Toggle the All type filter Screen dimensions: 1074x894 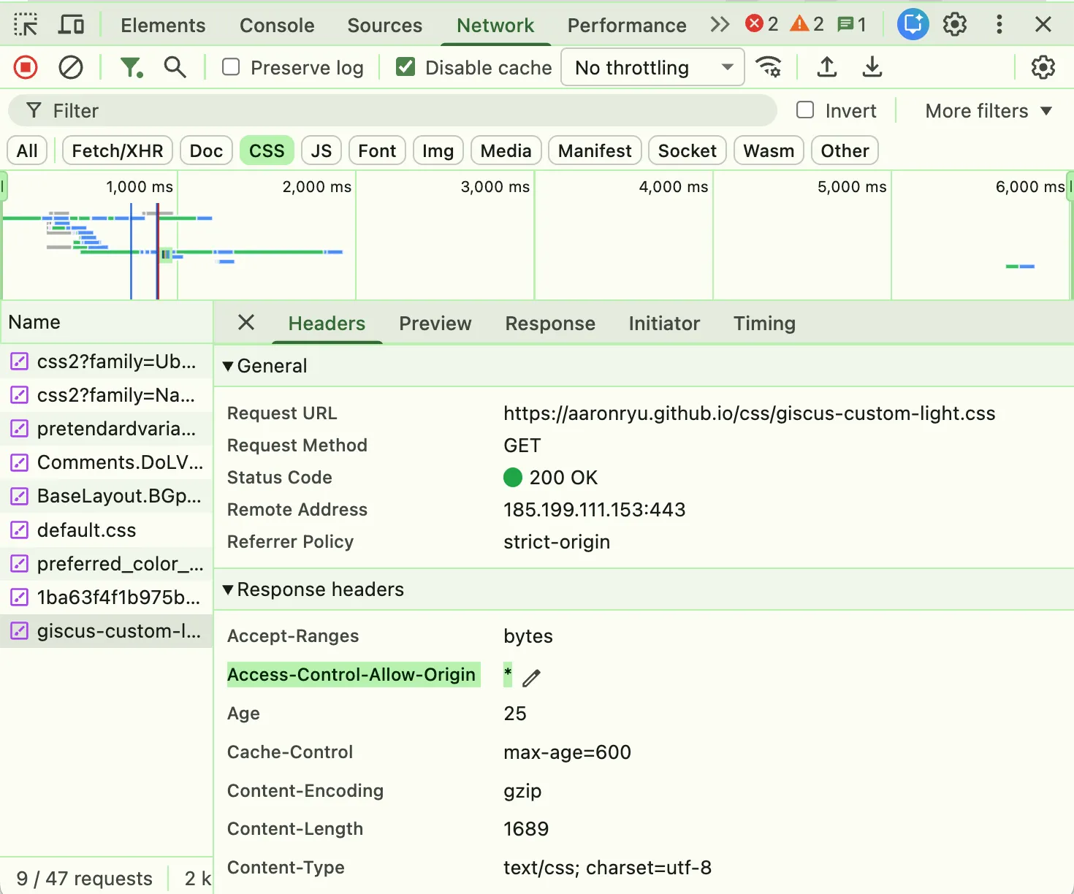point(27,150)
